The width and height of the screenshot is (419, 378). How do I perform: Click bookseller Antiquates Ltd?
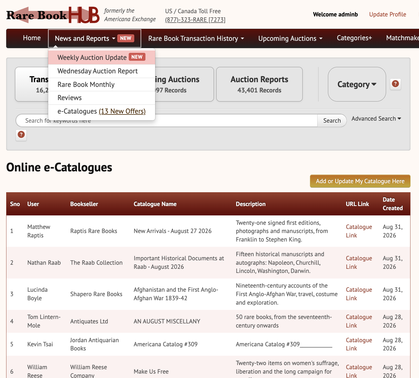(89, 321)
